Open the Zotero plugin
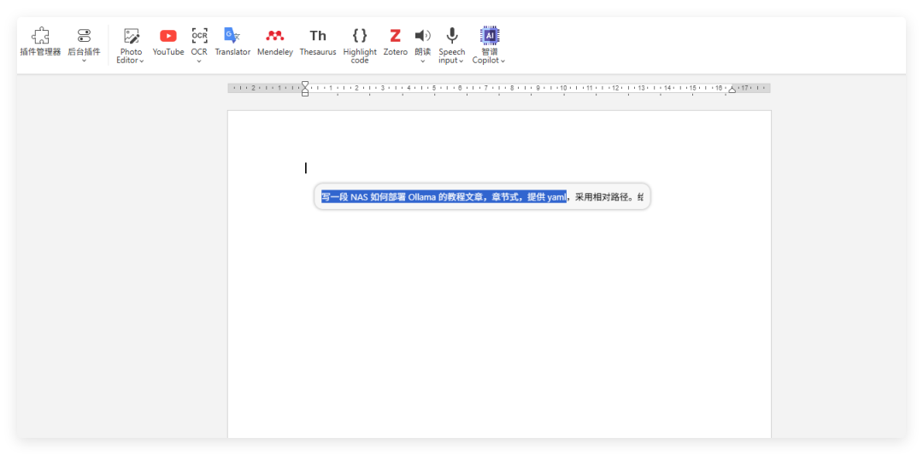The width and height of the screenshot is (923, 455). [x=395, y=42]
